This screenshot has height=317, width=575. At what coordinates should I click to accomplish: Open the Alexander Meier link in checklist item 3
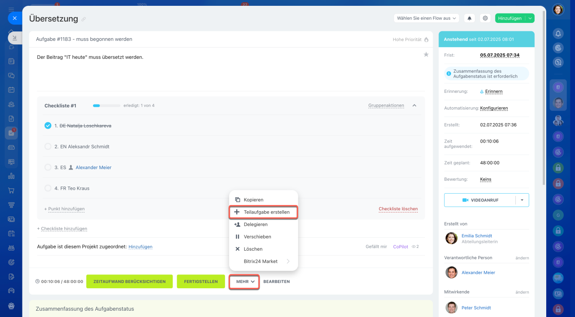point(93,167)
